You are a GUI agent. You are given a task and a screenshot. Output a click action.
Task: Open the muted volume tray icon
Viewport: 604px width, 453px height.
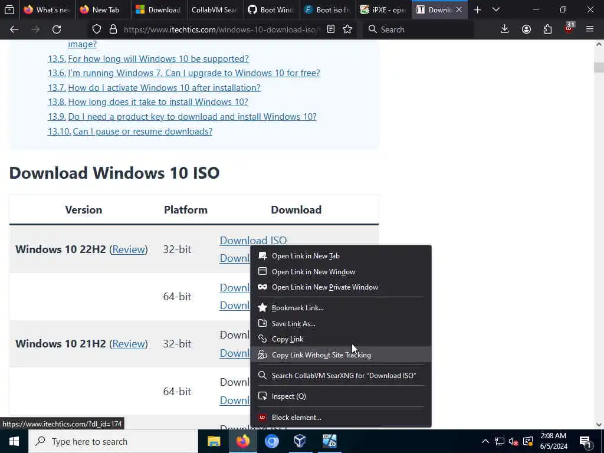(514, 441)
